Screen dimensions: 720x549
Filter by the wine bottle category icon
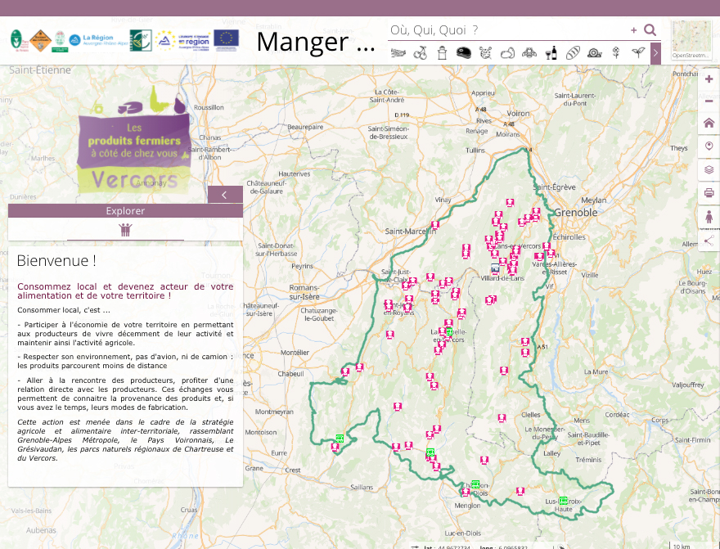pyautogui.click(x=551, y=52)
